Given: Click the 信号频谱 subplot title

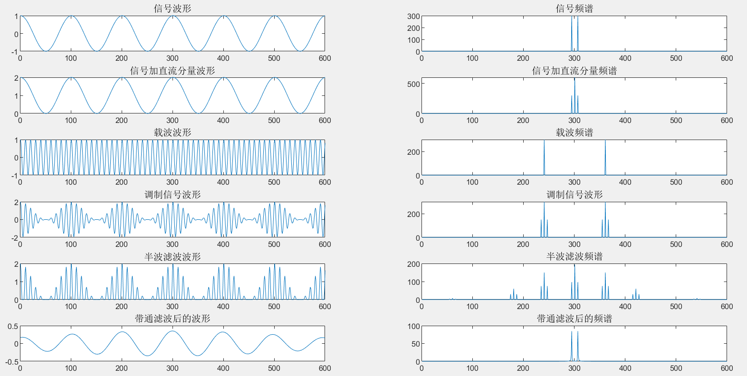Looking at the screenshot, I should coord(575,9).
